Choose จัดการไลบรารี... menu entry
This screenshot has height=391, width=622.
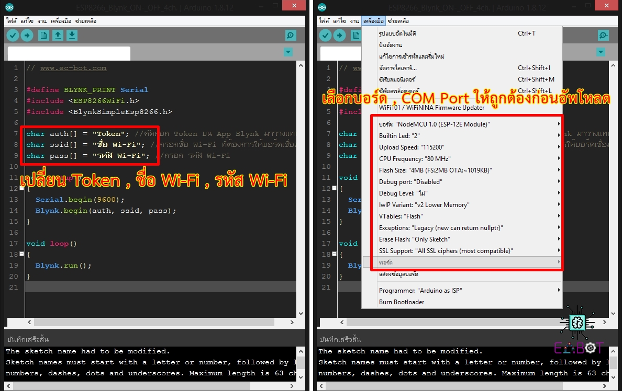tap(462, 68)
